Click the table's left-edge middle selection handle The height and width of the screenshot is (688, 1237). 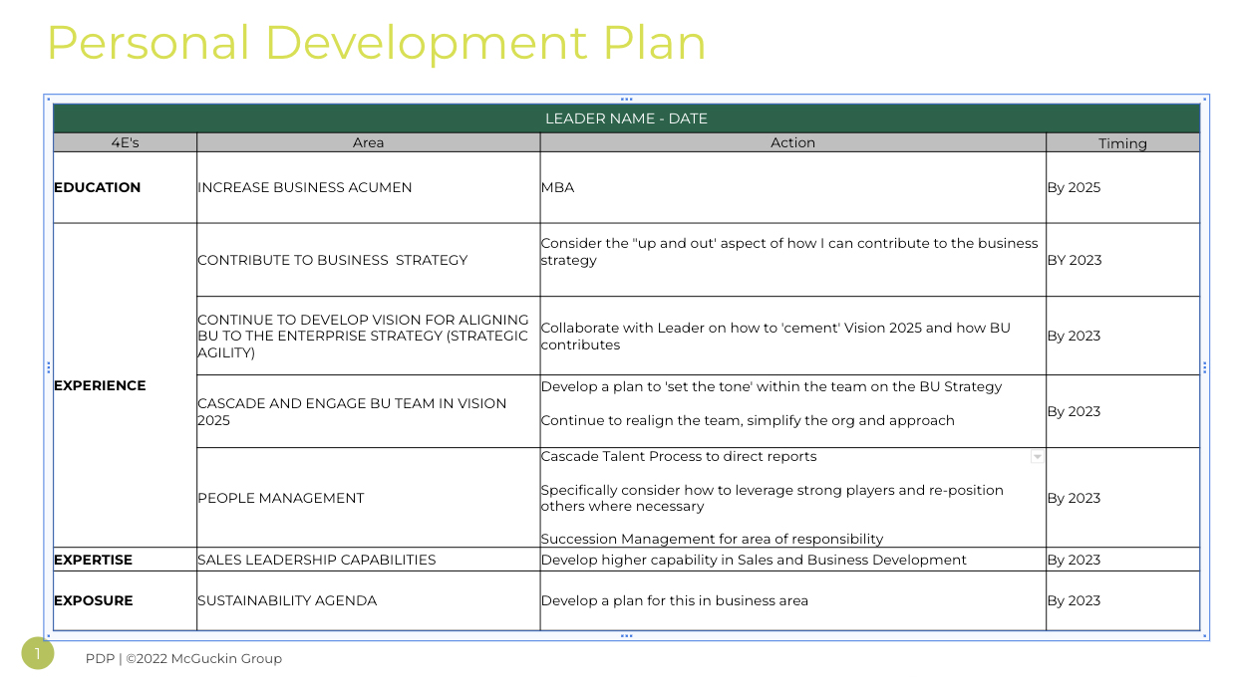(48, 367)
